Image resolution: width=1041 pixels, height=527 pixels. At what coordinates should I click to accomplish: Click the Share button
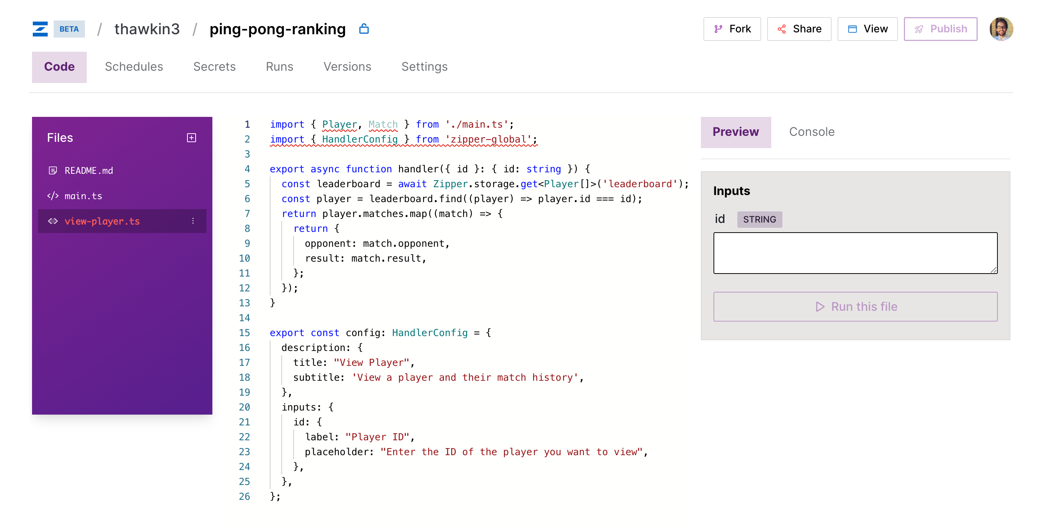pos(799,29)
